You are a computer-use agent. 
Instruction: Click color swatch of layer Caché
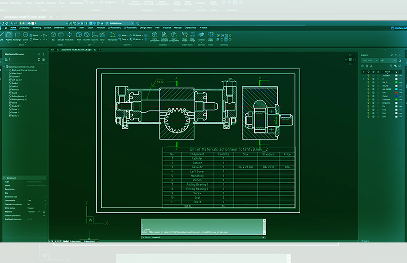click(396, 96)
